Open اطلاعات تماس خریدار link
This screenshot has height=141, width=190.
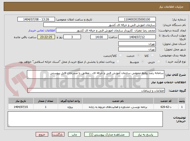coord(42,30)
